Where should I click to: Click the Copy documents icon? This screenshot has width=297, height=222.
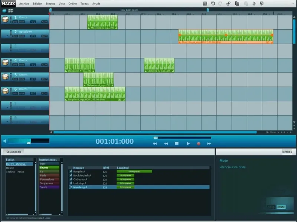[x=237, y=4]
